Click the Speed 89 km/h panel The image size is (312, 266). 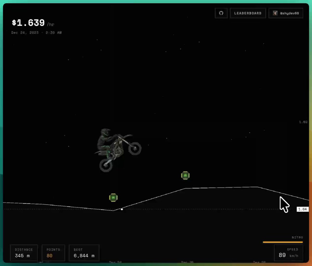[289, 253]
